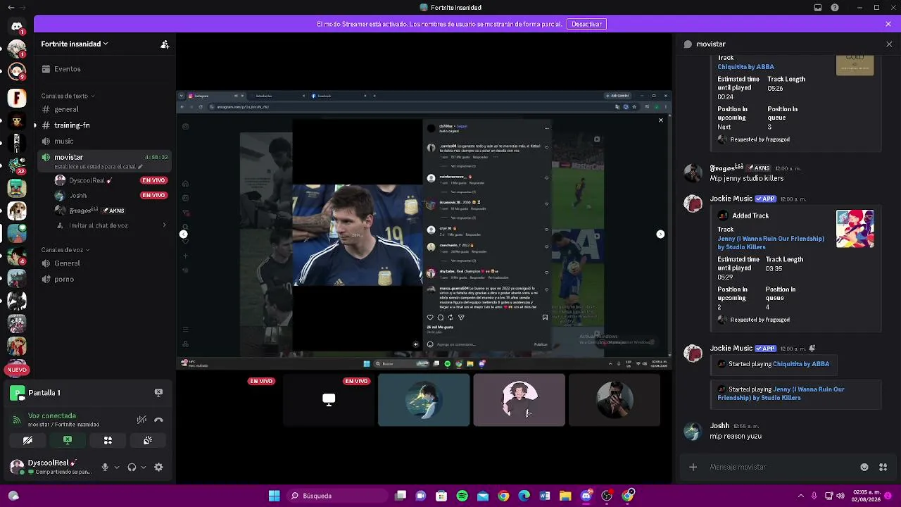Open Jenny track link in Added Track
Viewport: 901px width, 507px height.
(771, 243)
